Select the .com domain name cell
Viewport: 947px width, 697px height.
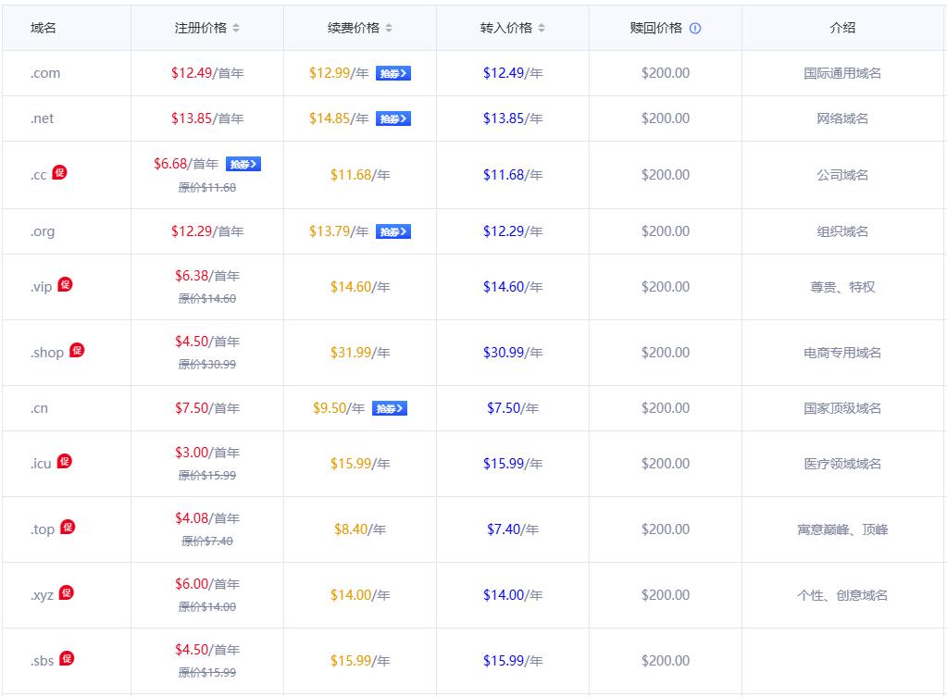pyautogui.click(x=45, y=73)
